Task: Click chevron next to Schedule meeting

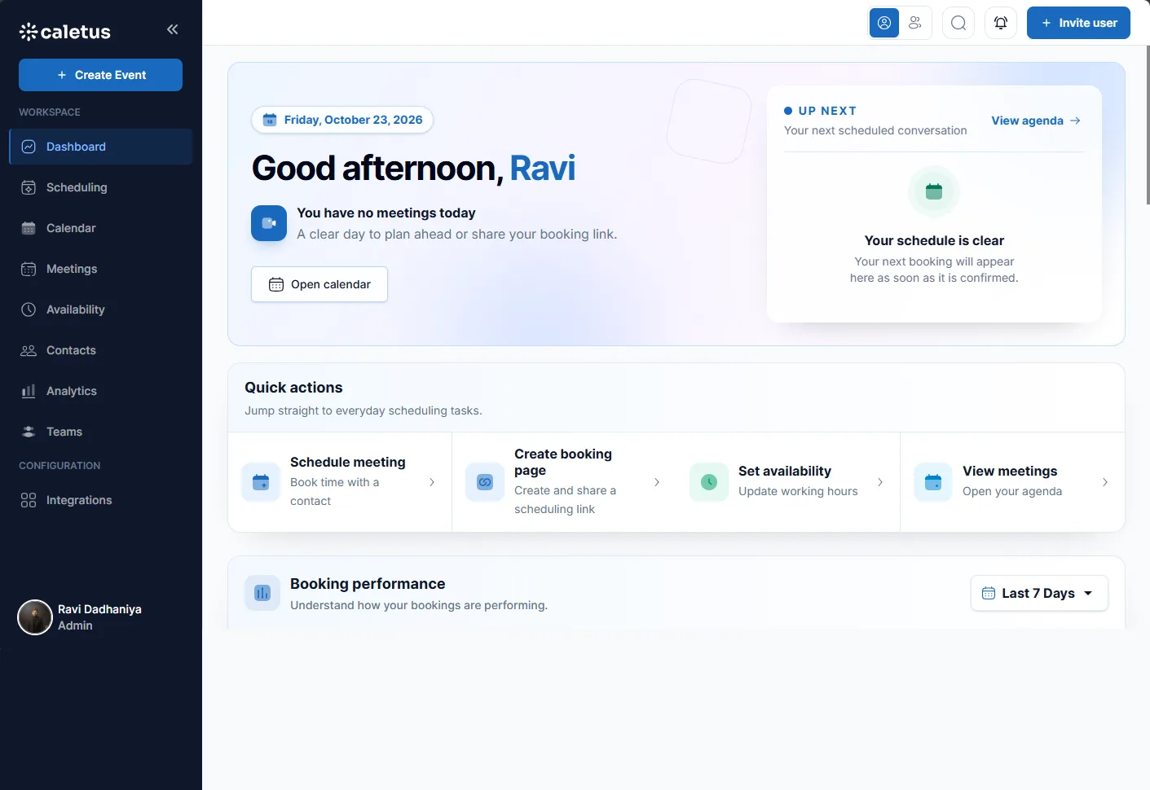Action: pos(432,482)
